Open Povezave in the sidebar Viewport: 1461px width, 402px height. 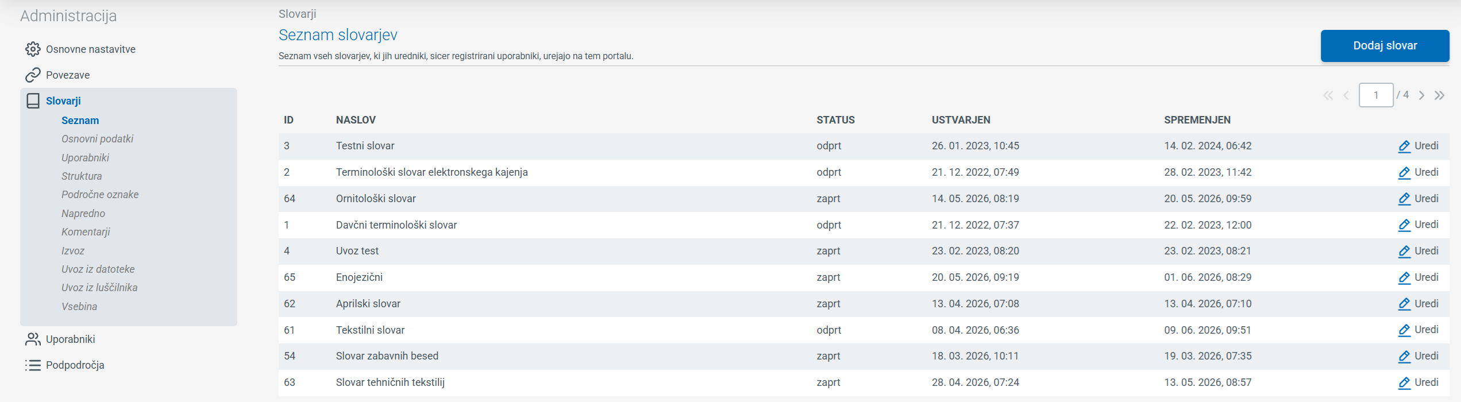(x=68, y=75)
